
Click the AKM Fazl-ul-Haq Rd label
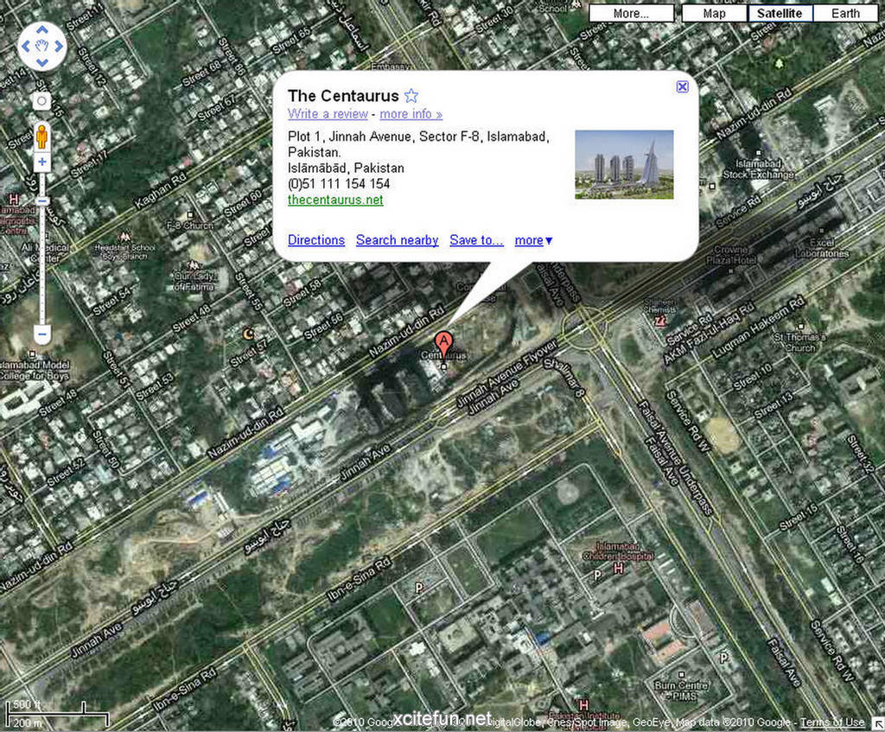(710, 333)
